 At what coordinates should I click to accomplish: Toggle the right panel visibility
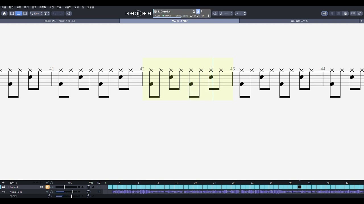click(x=25, y=13)
